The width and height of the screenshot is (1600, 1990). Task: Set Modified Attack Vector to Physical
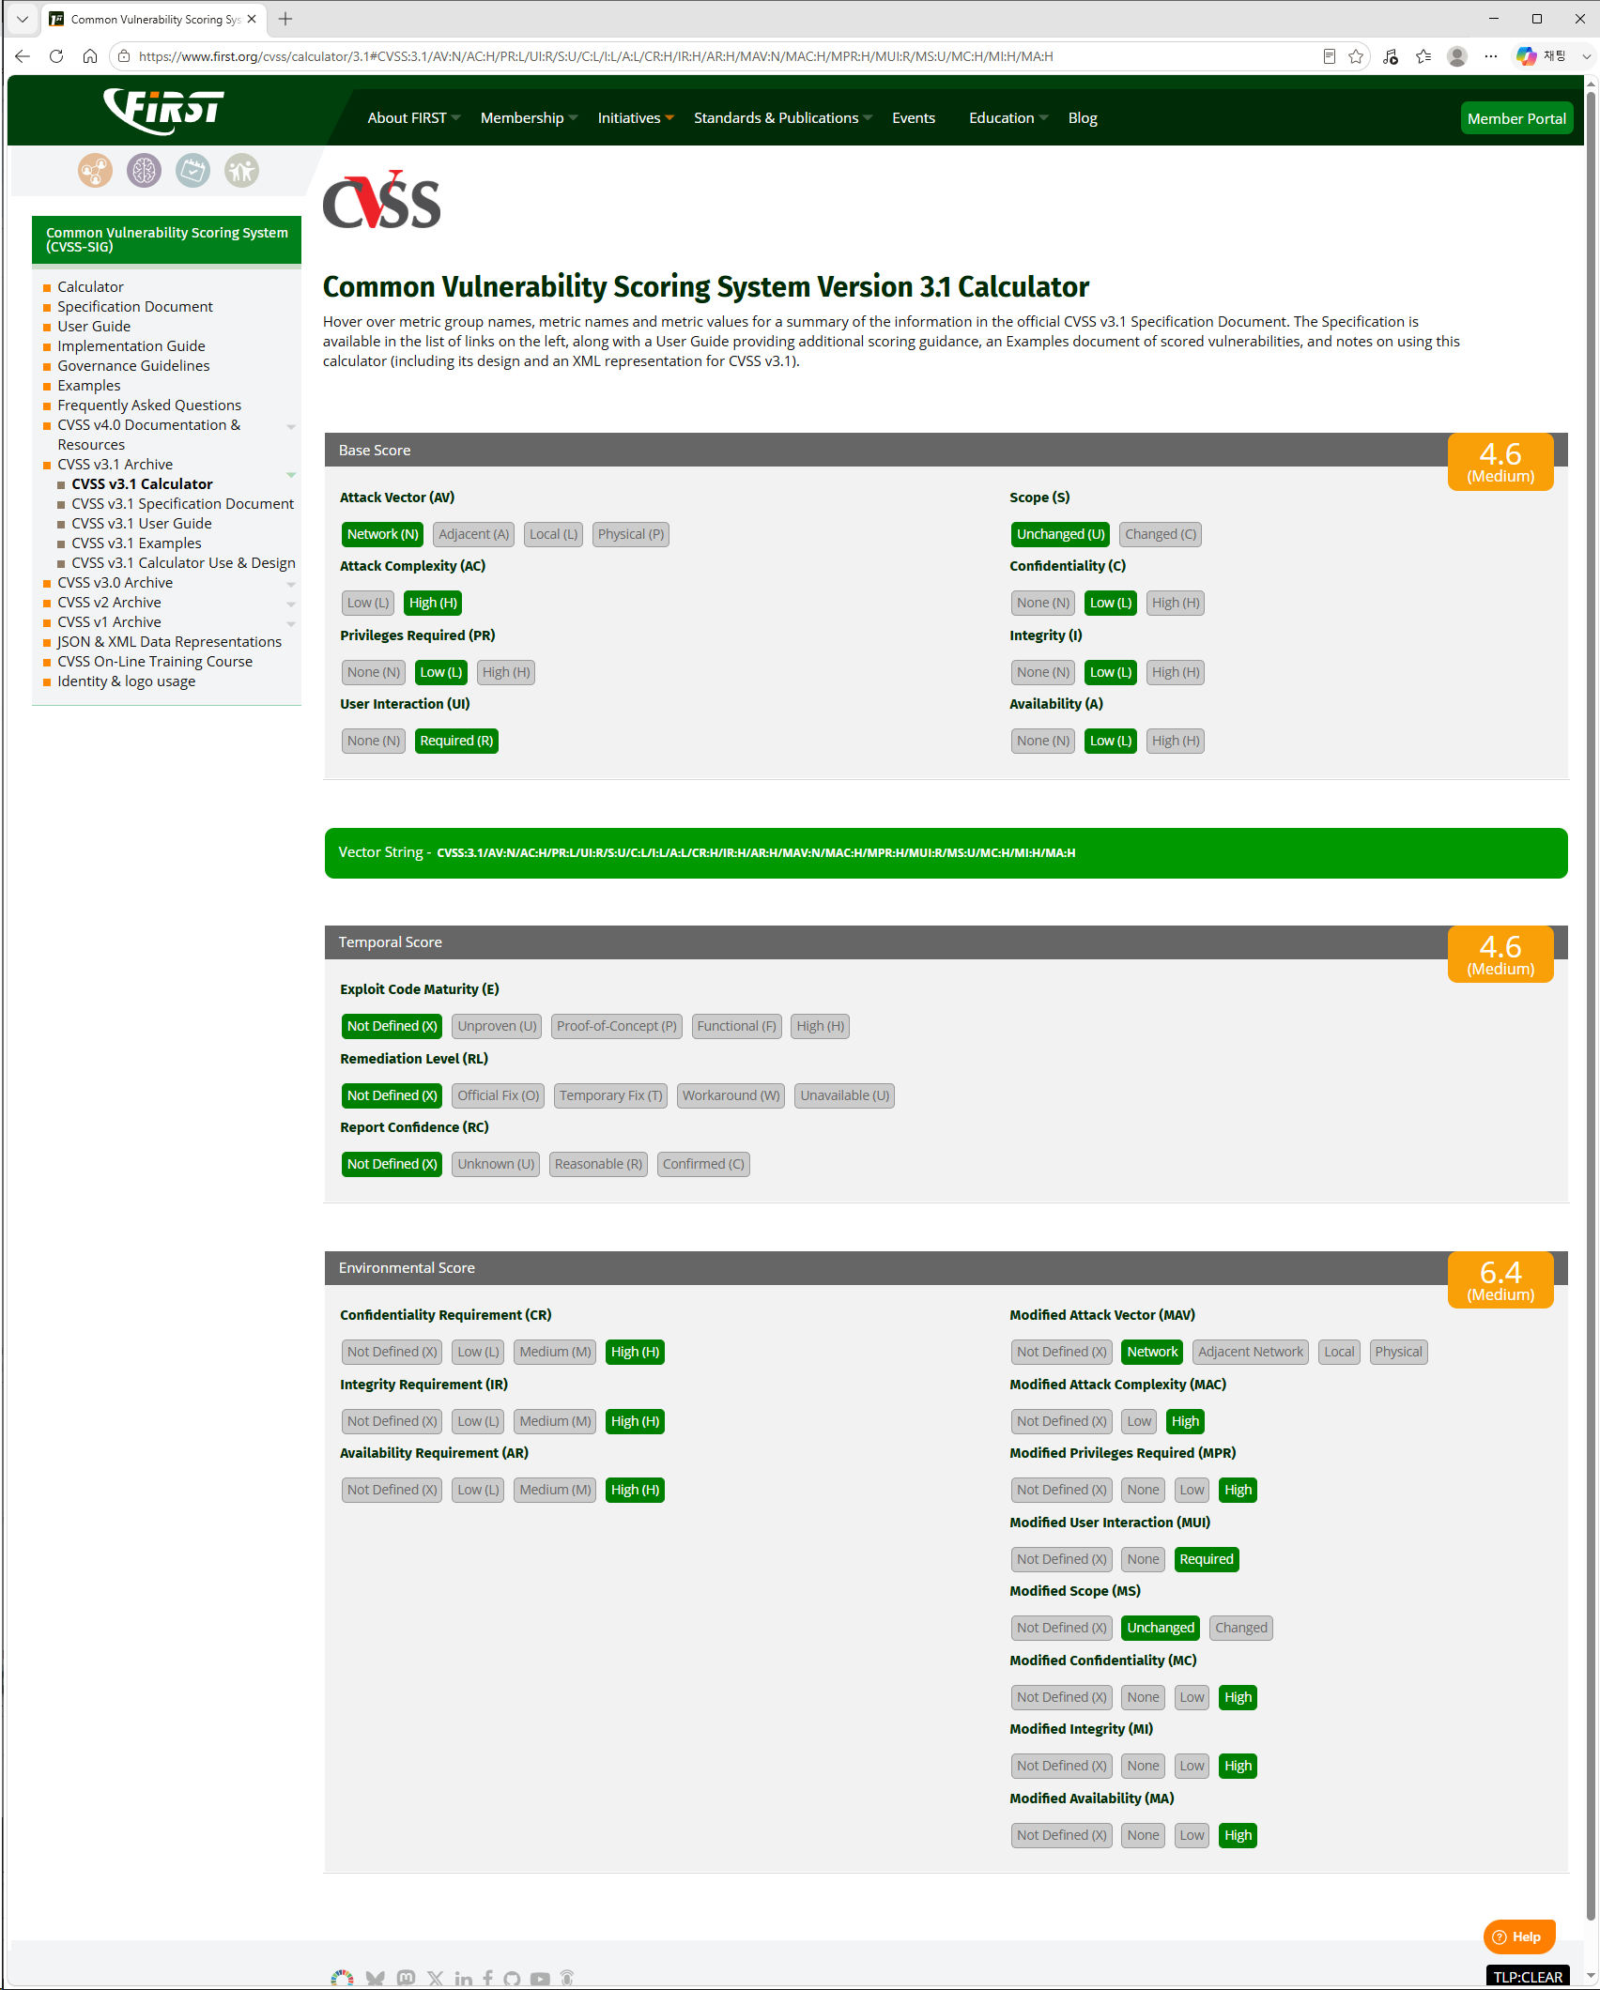click(1398, 1352)
